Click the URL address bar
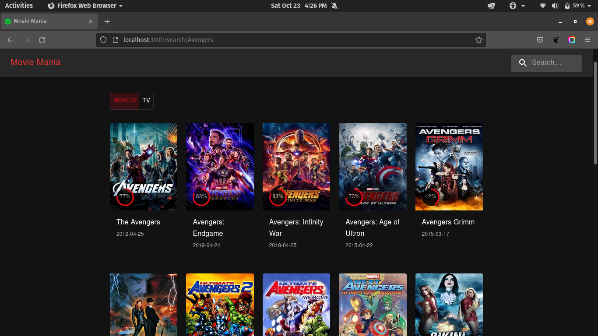Viewport: 598px width, 336px height. point(291,40)
